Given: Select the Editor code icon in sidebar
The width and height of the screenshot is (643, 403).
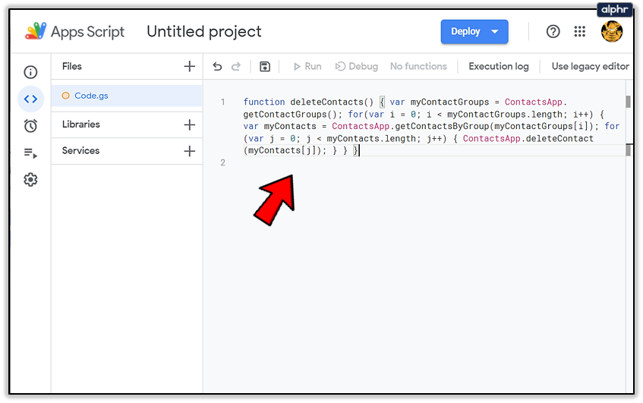Looking at the screenshot, I should [30, 99].
